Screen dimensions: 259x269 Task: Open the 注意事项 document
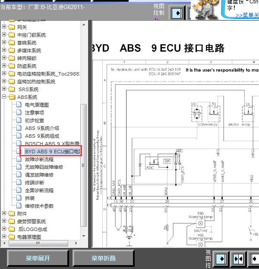35,113
